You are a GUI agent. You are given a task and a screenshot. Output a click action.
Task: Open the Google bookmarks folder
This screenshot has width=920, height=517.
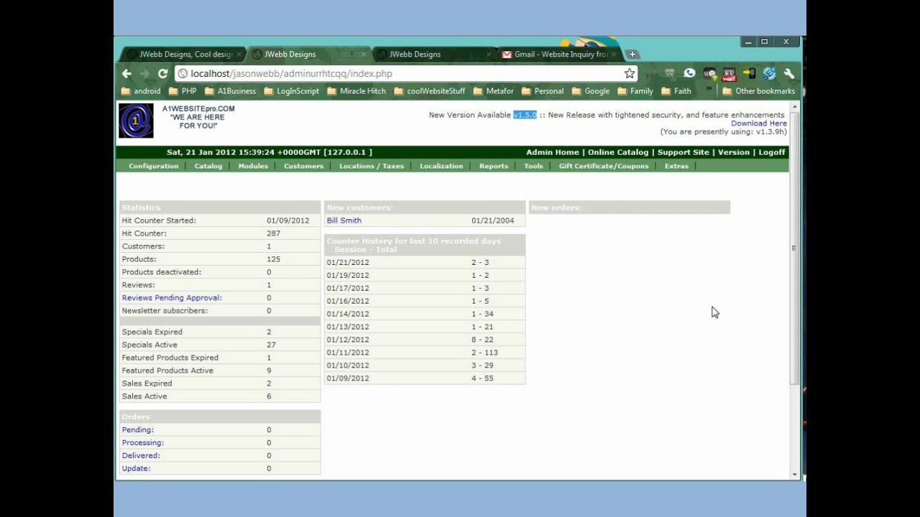click(x=591, y=91)
